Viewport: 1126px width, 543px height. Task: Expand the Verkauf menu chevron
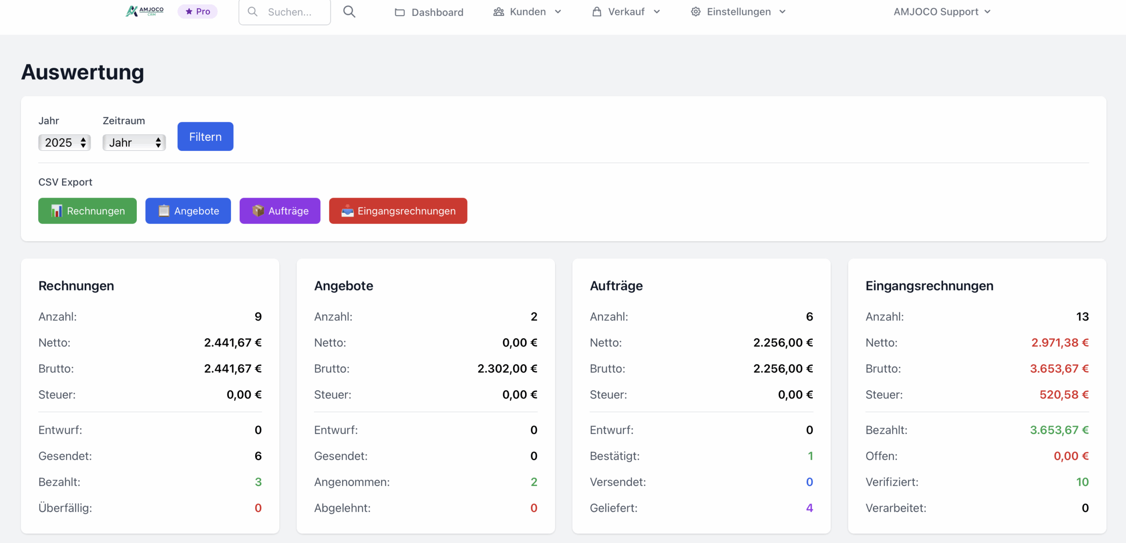[657, 12]
